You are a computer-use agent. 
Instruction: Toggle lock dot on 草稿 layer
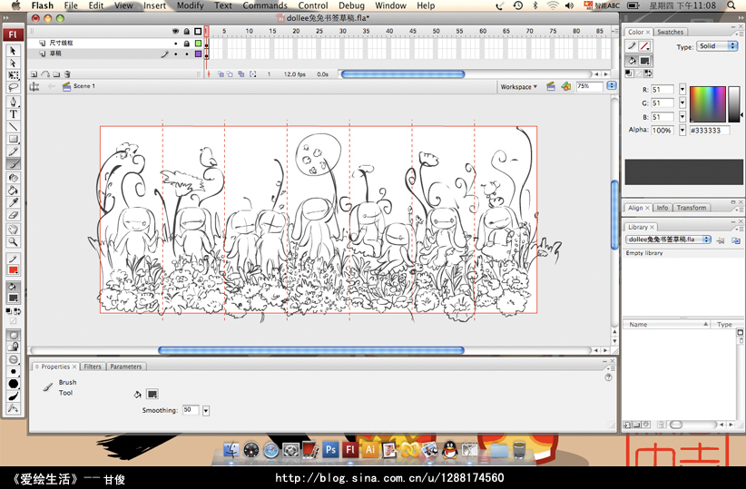[187, 54]
